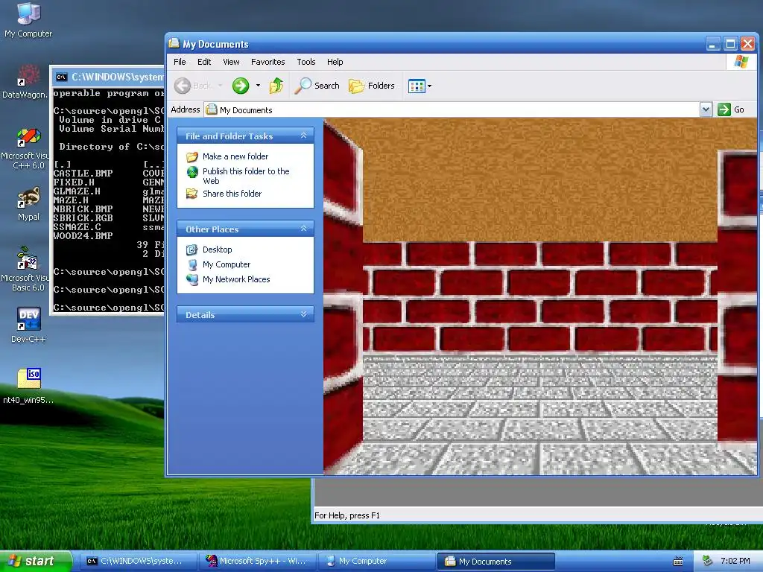Image resolution: width=763 pixels, height=572 pixels.
Task: Click the command prompt window title bar
Action: tap(108, 77)
